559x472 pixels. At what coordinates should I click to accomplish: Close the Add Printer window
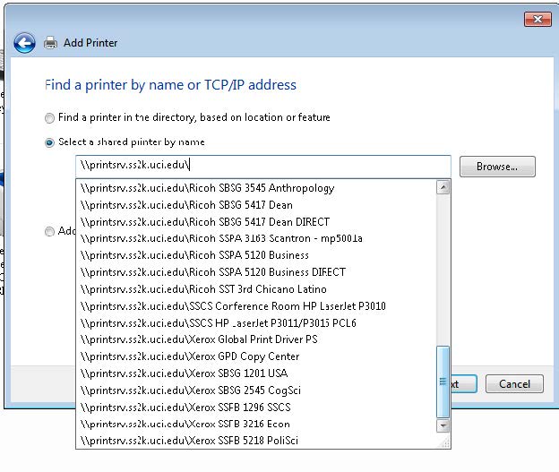click(x=537, y=19)
